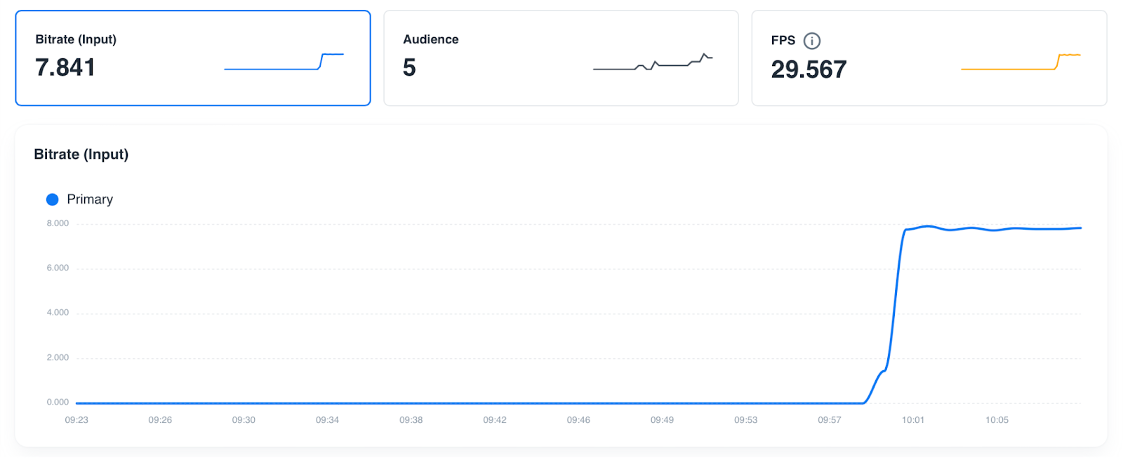Click the 09:42 time axis label
1123x458 pixels.
pos(494,420)
